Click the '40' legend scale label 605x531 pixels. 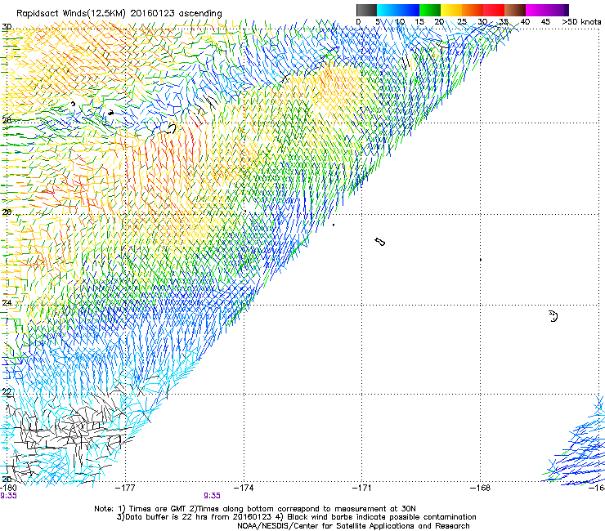point(525,22)
